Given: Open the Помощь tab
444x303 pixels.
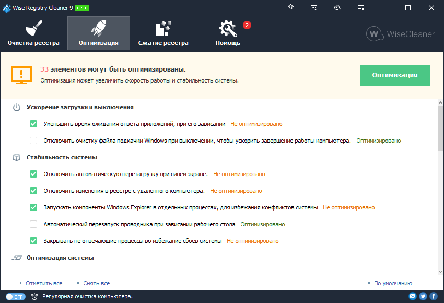Looking at the screenshot, I should tap(228, 33).
